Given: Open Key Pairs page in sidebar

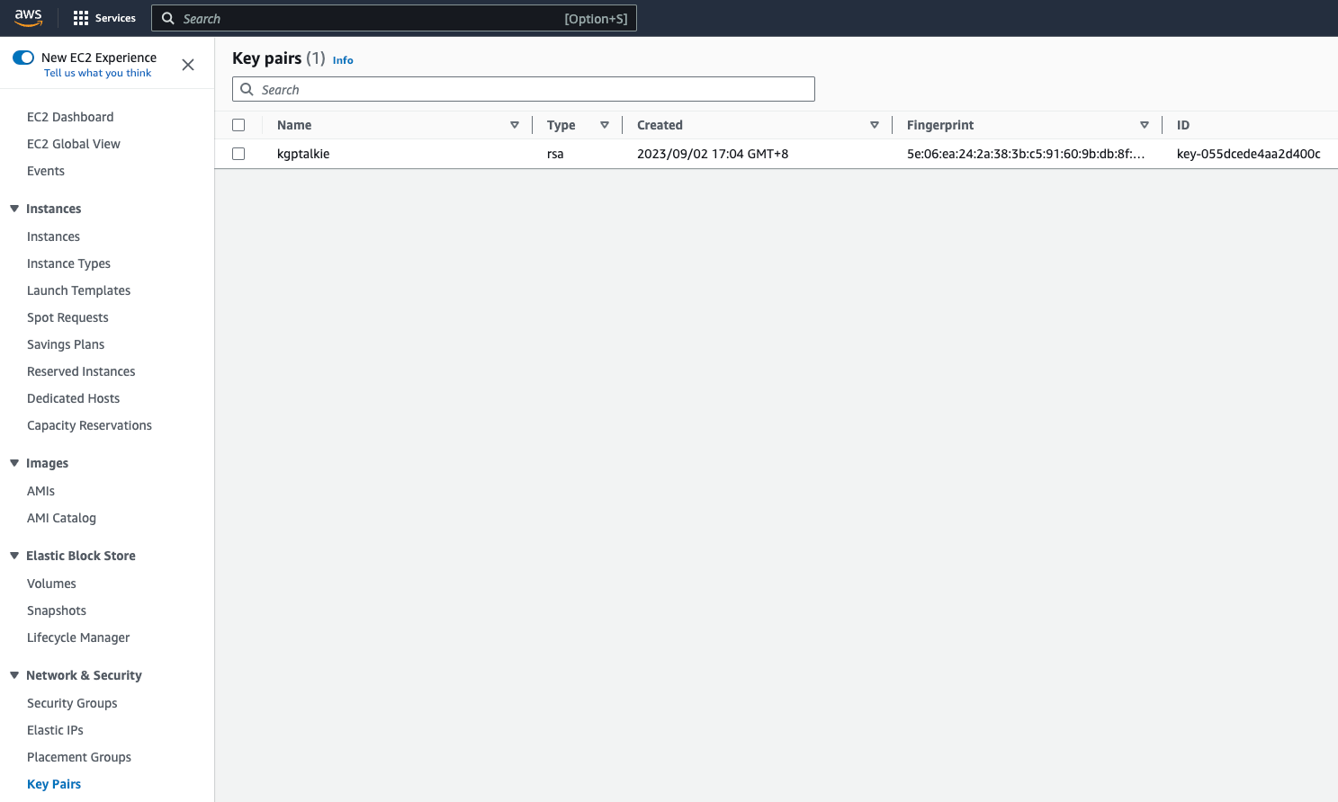Looking at the screenshot, I should [54, 784].
